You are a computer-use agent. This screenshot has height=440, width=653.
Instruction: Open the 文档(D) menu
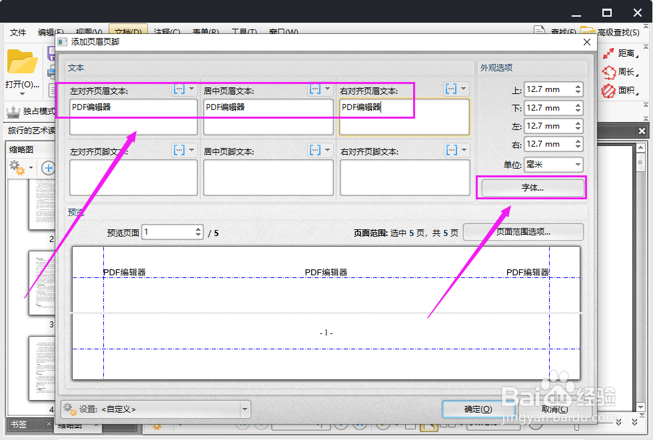128,31
